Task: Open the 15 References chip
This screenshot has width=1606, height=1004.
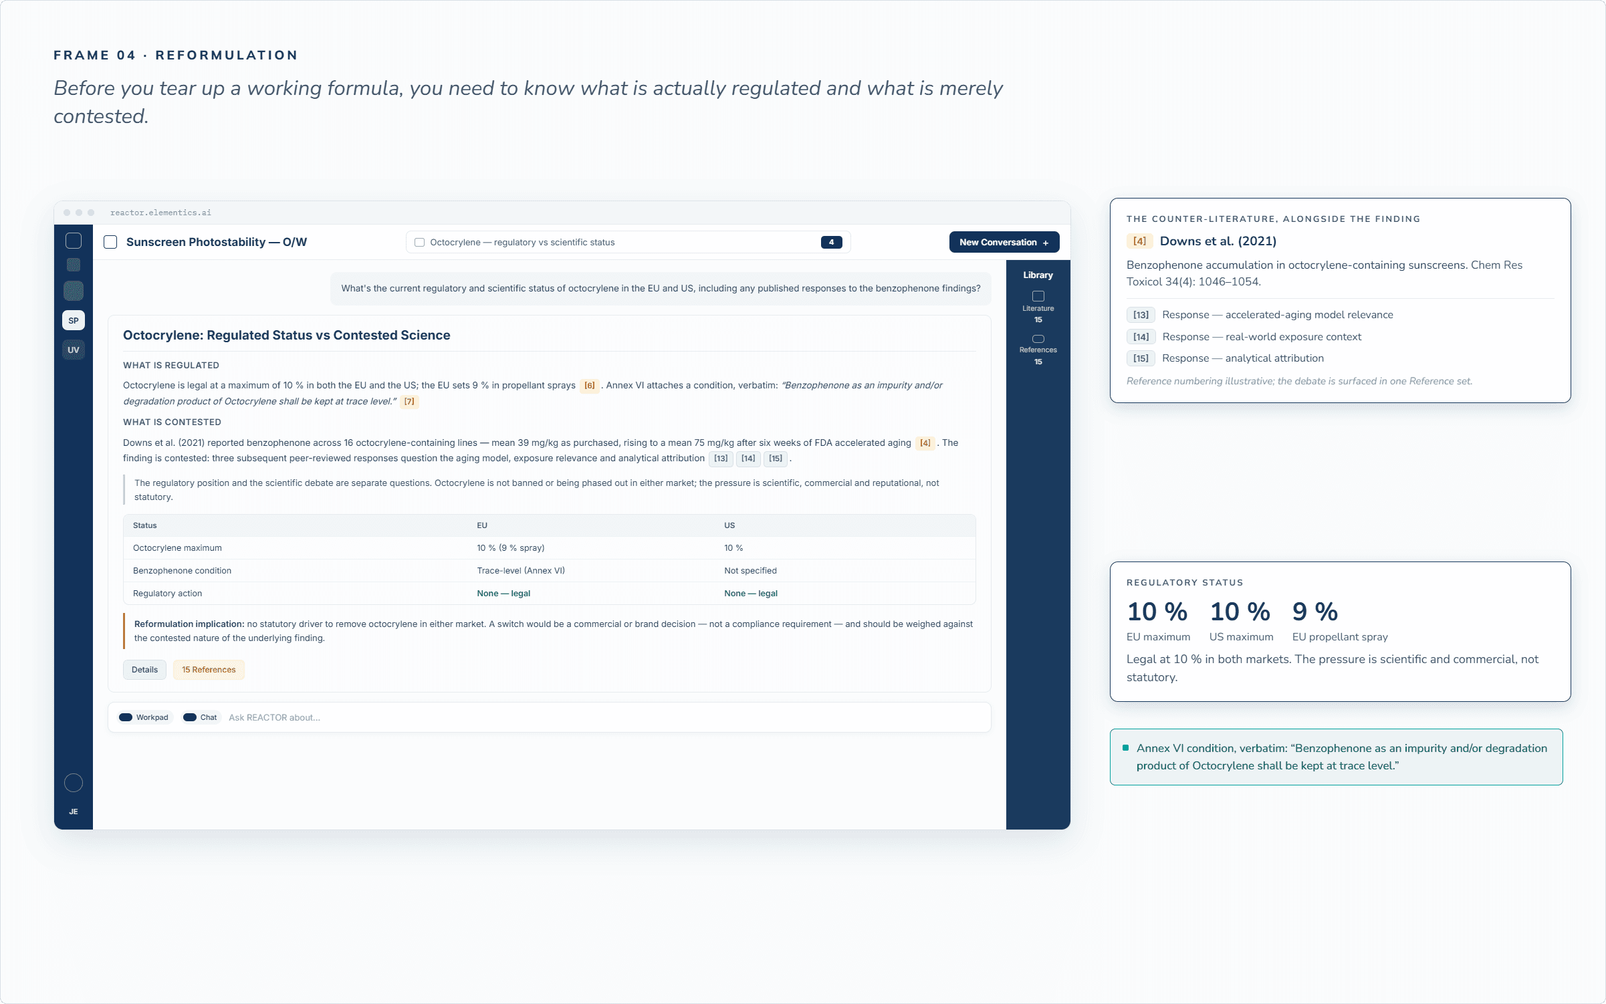Action: tap(209, 670)
